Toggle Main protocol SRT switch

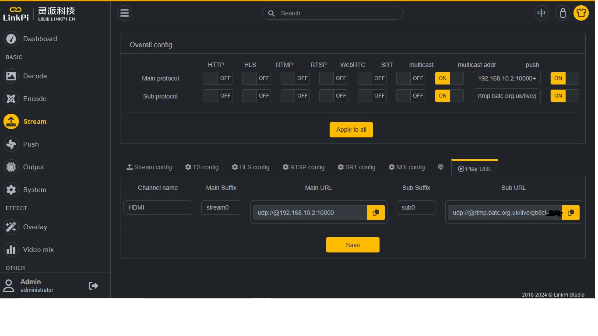coord(410,78)
